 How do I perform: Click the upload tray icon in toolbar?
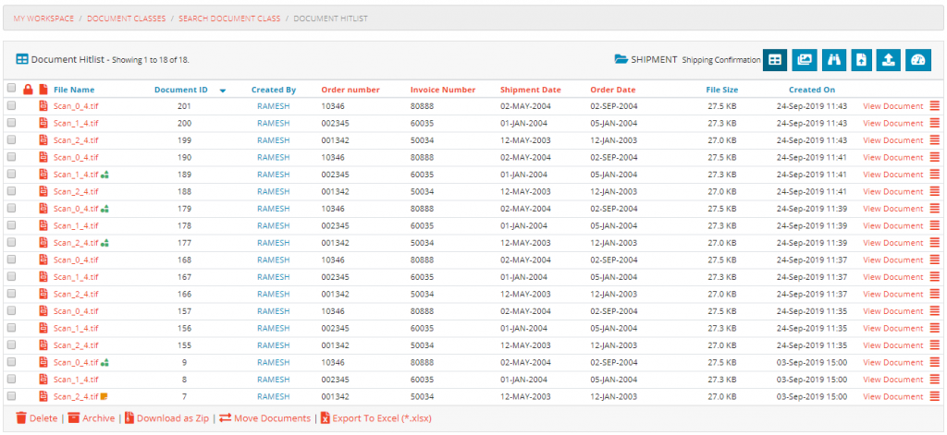pyautogui.click(x=890, y=60)
